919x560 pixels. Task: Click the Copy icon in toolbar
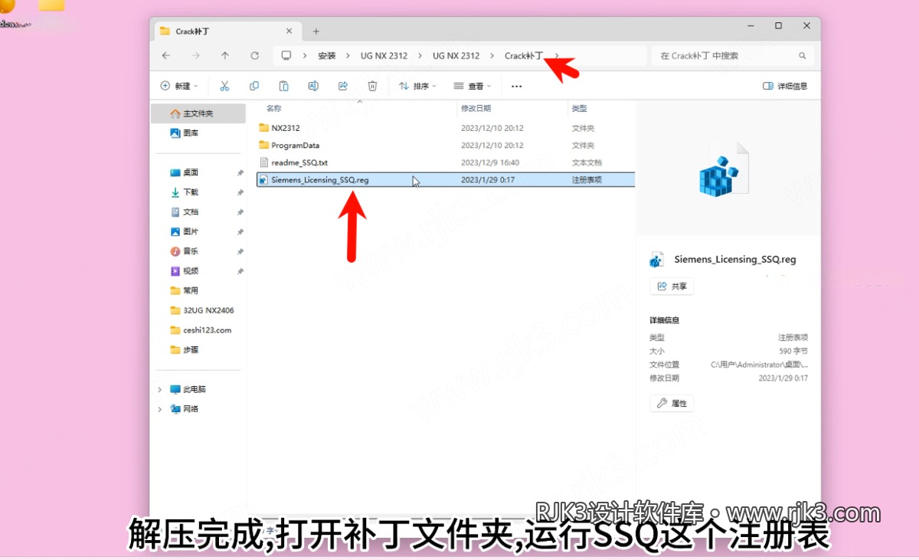click(x=254, y=86)
